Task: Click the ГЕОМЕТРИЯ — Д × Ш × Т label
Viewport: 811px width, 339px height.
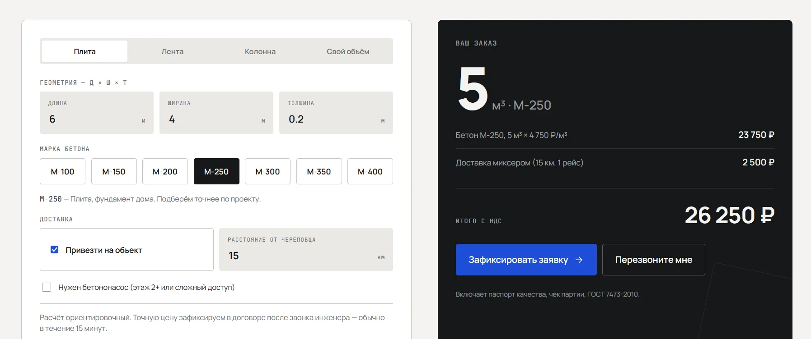Action: [83, 82]
